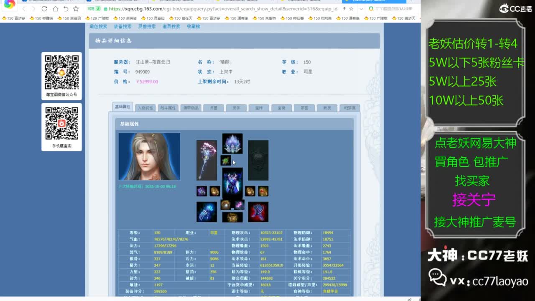Open 收藏榜 navigation link
535x301 pixels.
193,26
